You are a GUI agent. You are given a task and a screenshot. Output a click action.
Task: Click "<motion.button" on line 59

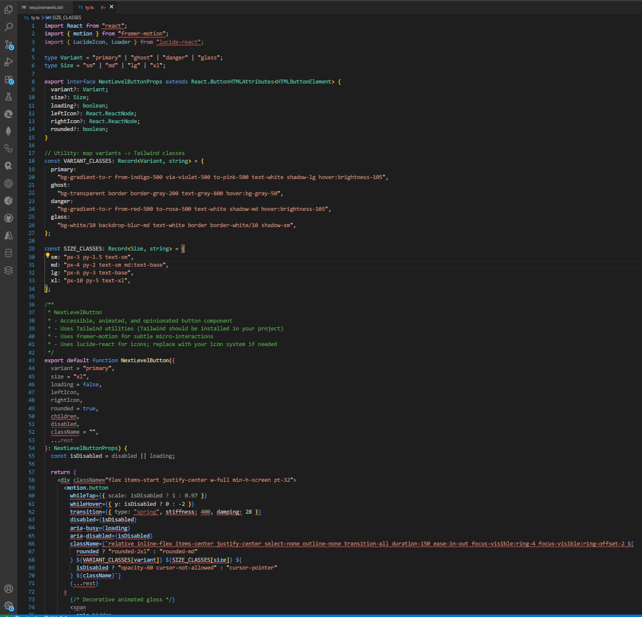(86, 488)
